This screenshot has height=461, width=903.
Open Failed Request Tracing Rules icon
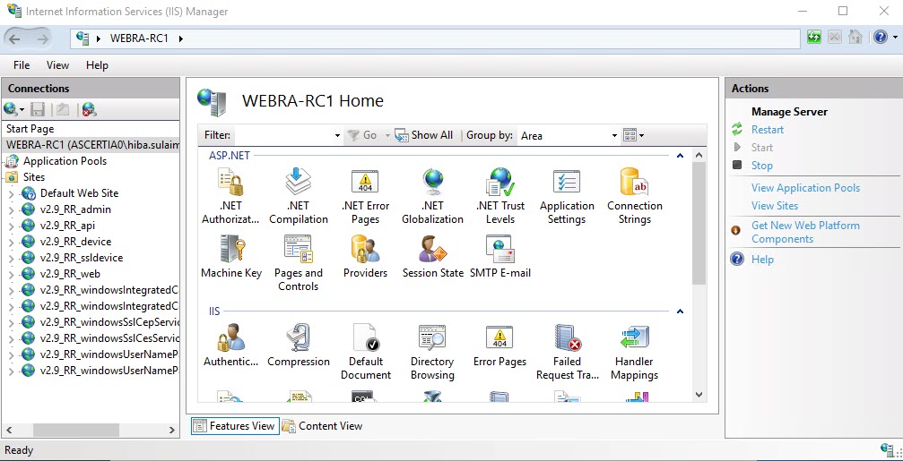pos(567,352)
